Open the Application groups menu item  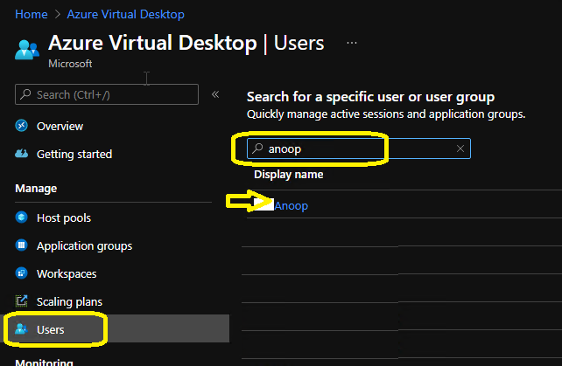85,246
